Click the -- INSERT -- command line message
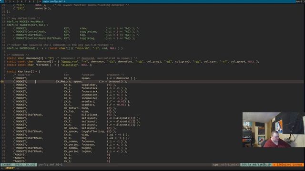The image size is (305, 171). pyautogui.click(x=10, y=168)
